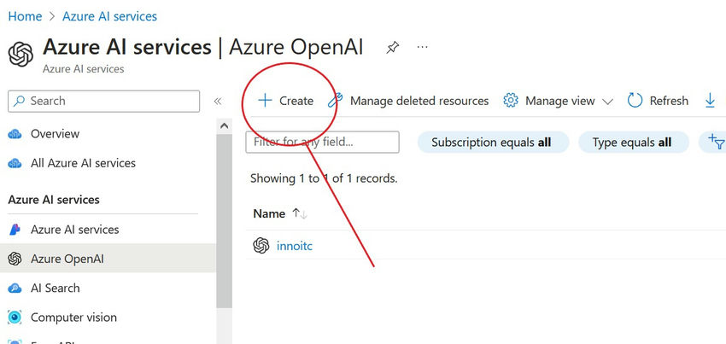This screenshot has width=726, height=344.
Task: Click the download export icon
Action: pos(710,101)
